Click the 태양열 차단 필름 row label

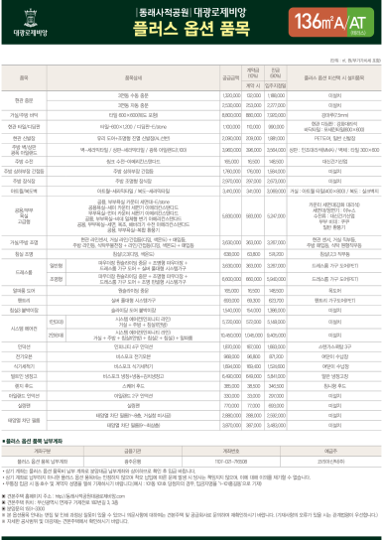pyautogui.click(x=24, y=421)
